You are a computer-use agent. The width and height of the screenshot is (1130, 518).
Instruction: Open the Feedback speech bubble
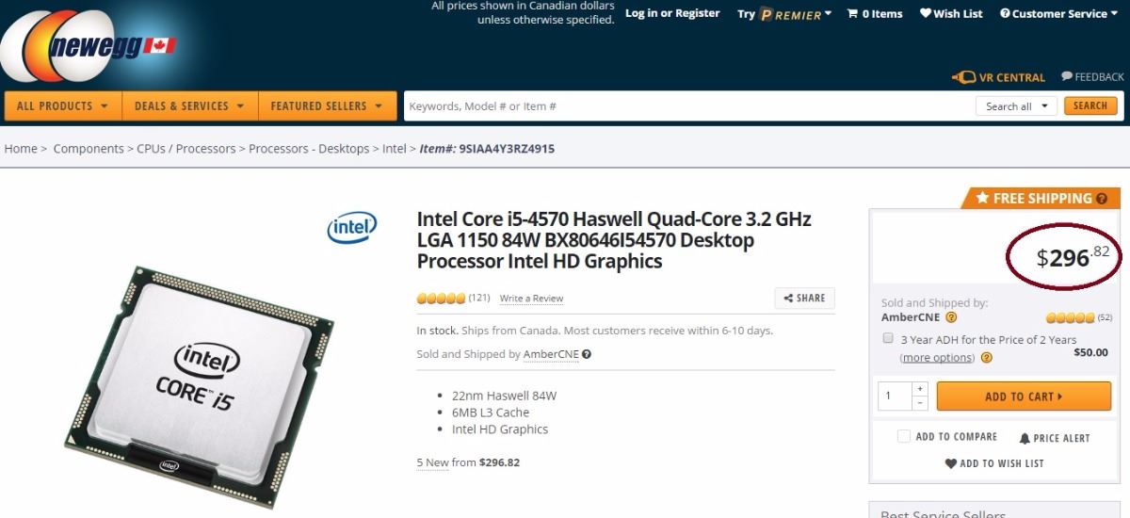pyautogui.click(x=1067, y=76)
